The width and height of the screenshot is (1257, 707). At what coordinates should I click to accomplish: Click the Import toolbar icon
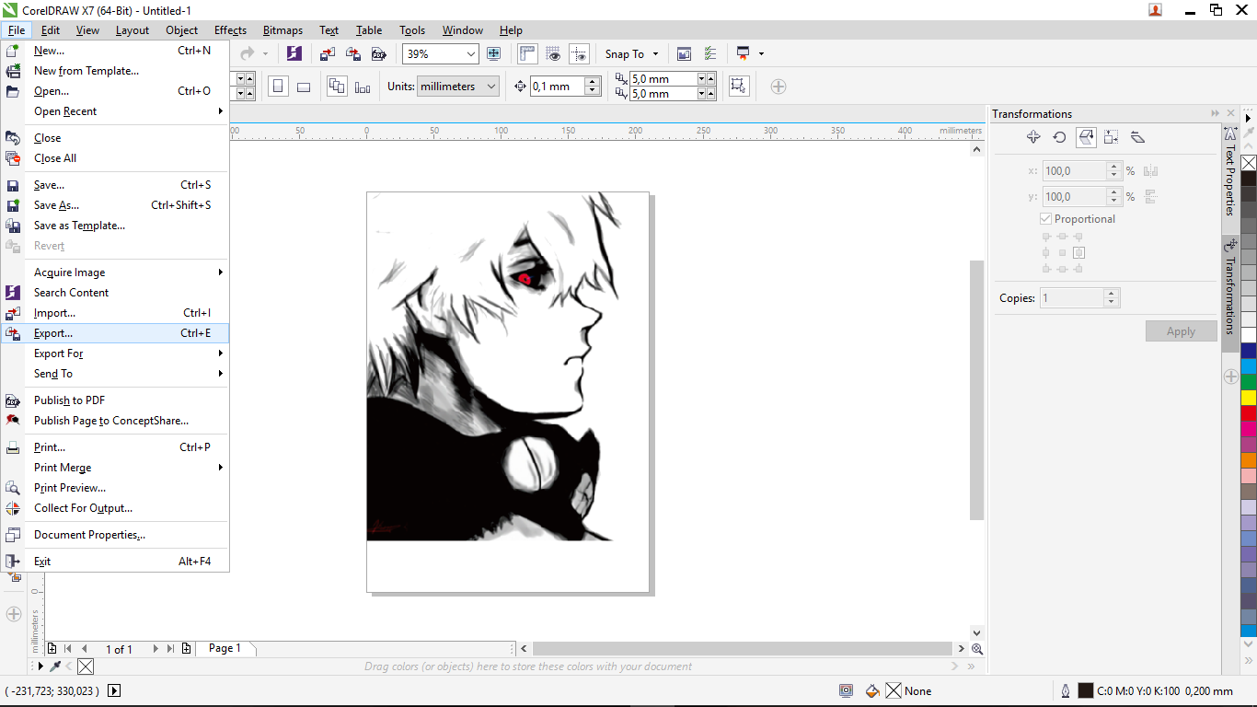(328, 53)
